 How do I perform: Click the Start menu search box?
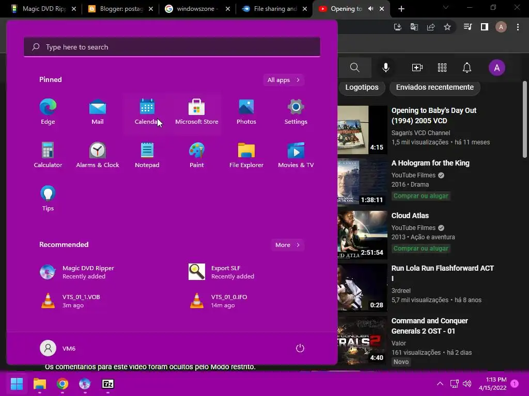tap(172, 47)
